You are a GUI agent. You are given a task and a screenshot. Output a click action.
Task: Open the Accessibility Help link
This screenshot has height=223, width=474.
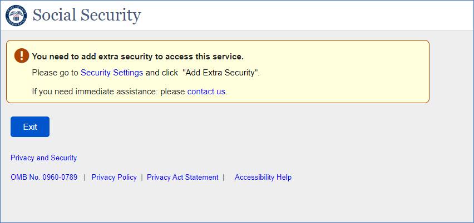263,178
